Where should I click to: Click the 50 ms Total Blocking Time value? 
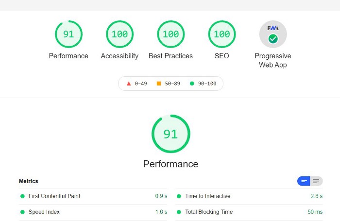[315, 212]
